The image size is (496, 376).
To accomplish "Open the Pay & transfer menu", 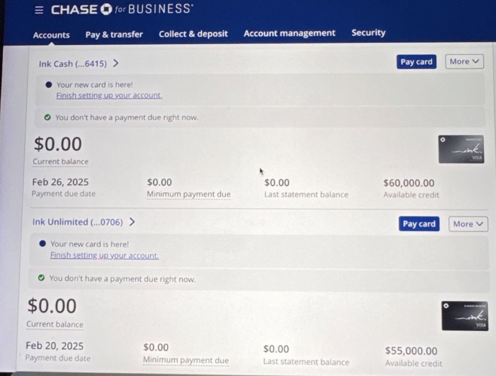I will [x=114, y=35].
